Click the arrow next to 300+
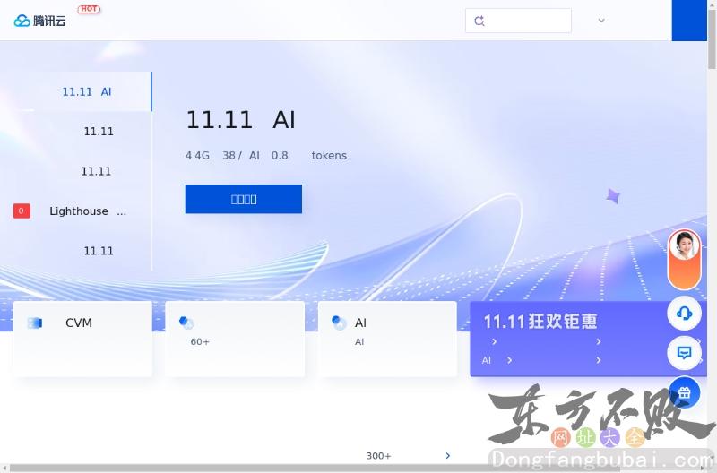The image size is (717, 473). [x=448, y=456]
